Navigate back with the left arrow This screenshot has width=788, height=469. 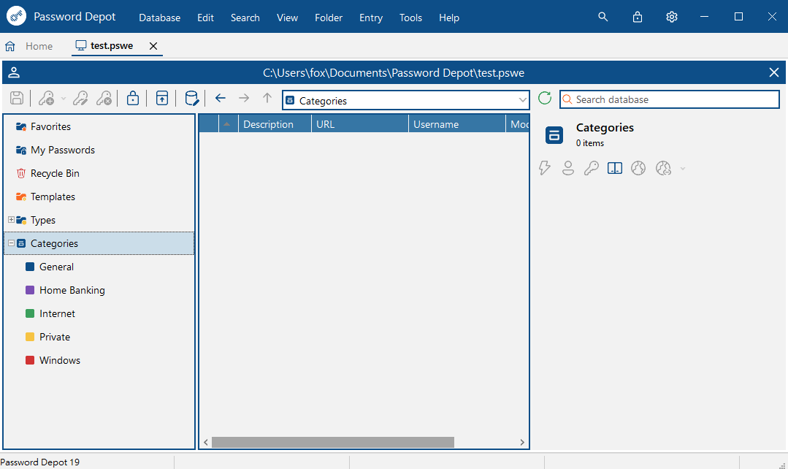click(220, 98)
